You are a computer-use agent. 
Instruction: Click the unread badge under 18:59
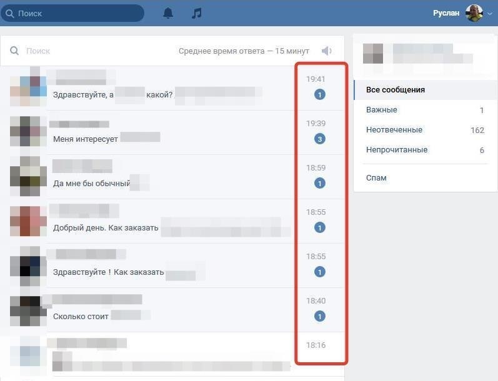click(x=319, y=183)
